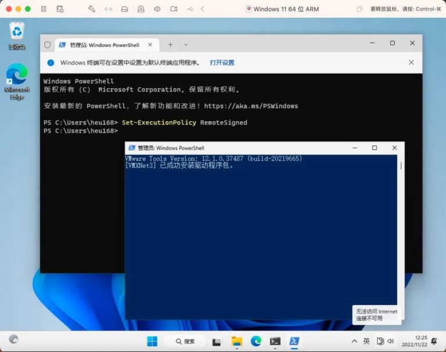
Task: Open the widgets icon on the taskbar
Action: 13,339
